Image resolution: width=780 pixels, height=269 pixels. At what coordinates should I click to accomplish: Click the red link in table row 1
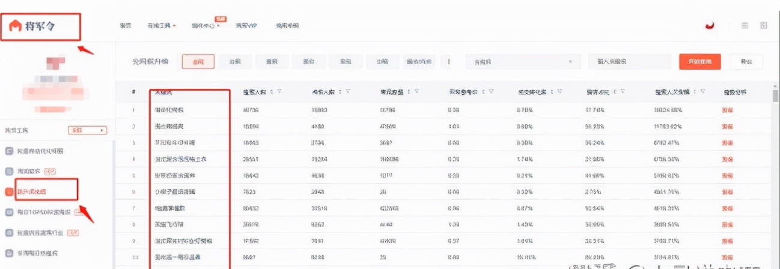[727, 110]
